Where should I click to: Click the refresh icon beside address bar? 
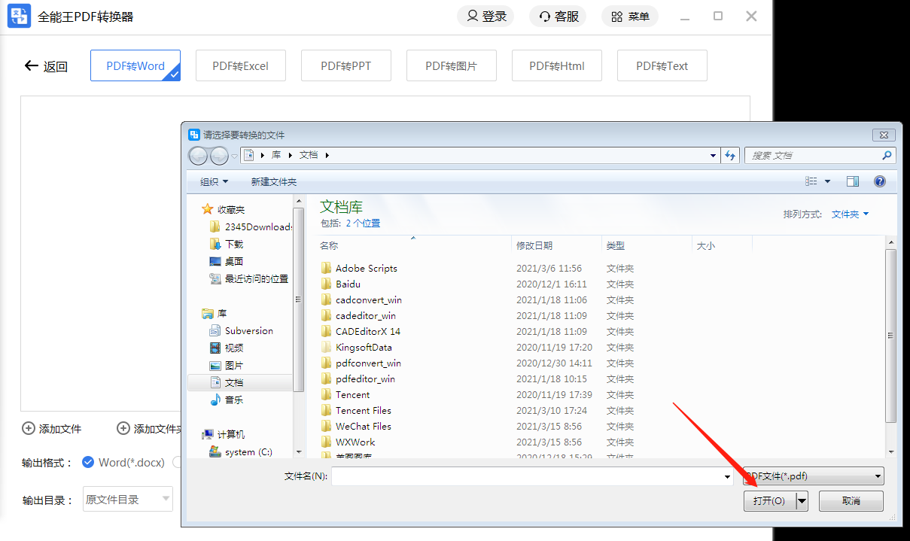[x=729, y=156]
